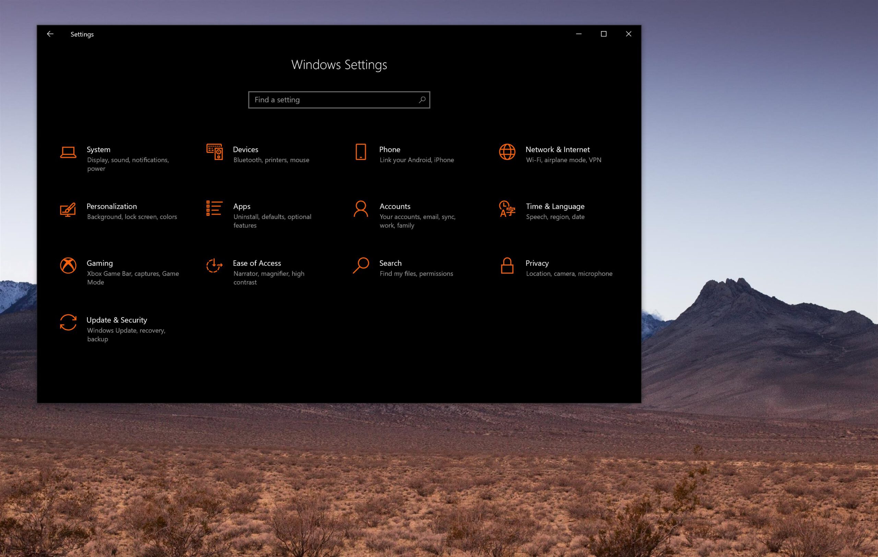
Task: Click 'Find my files, permissions' text
Action: (416, 274)
